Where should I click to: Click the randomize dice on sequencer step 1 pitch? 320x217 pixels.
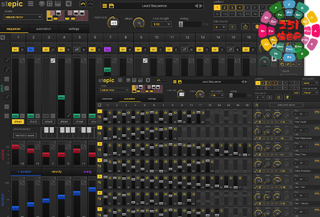coord(22,60)
